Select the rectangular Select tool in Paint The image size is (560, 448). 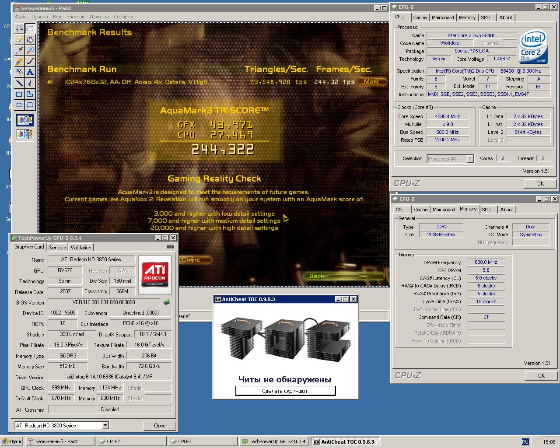pos(30,28)
